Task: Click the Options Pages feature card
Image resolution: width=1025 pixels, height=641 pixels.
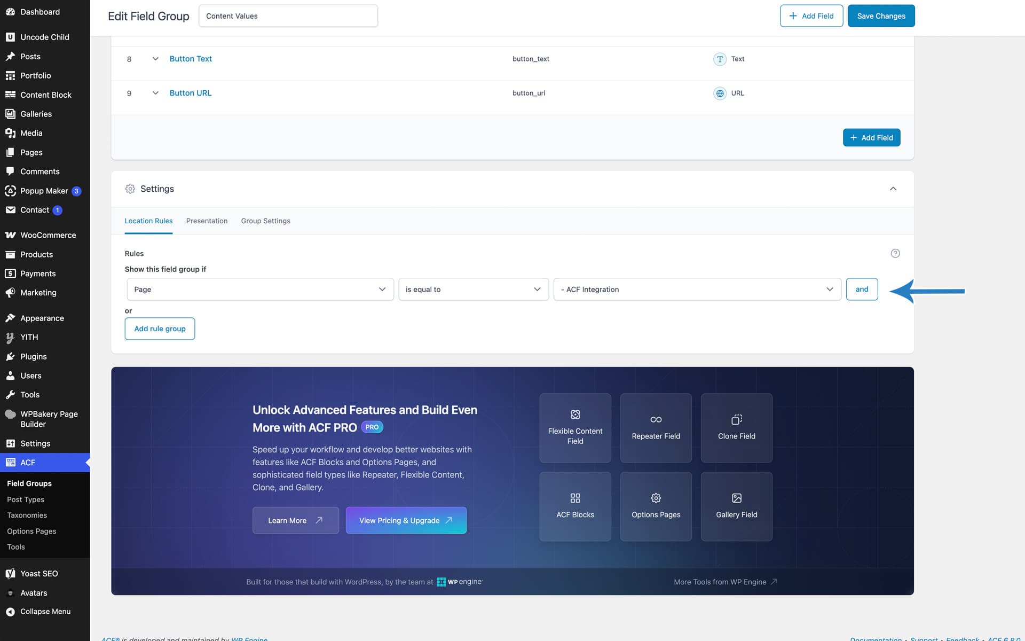Action: [656, 507]
